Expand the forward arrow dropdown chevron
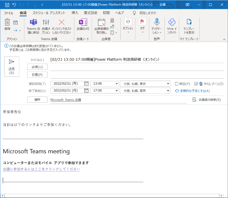The width and height of the screenshot is (228, 198). click(20, 31)
